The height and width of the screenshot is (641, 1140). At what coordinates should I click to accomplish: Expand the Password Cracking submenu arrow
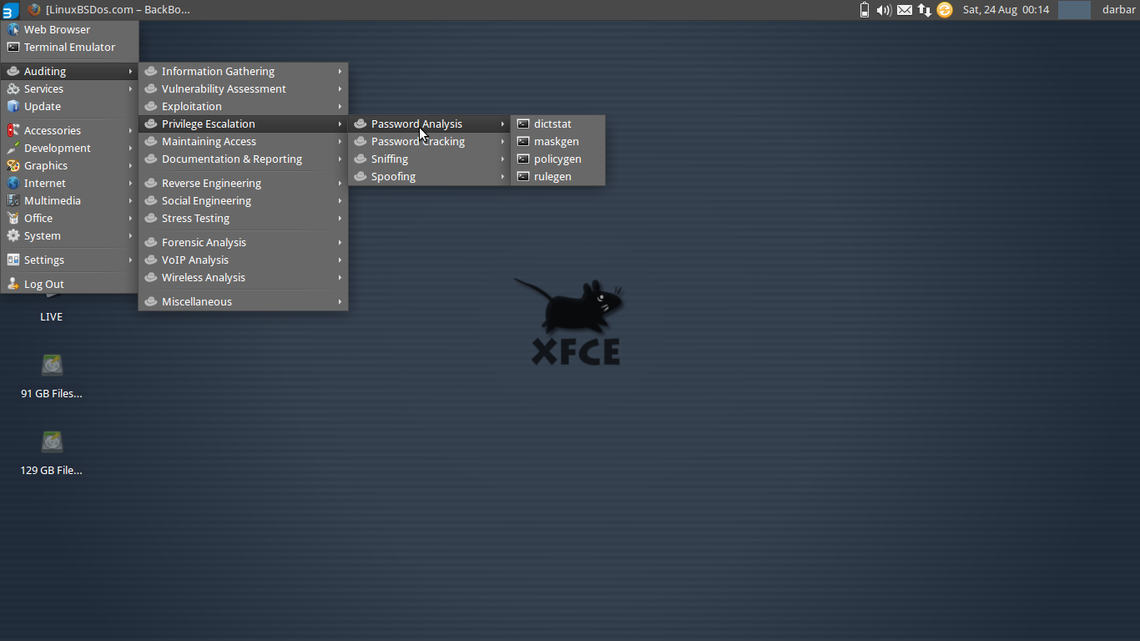(502, 141)
